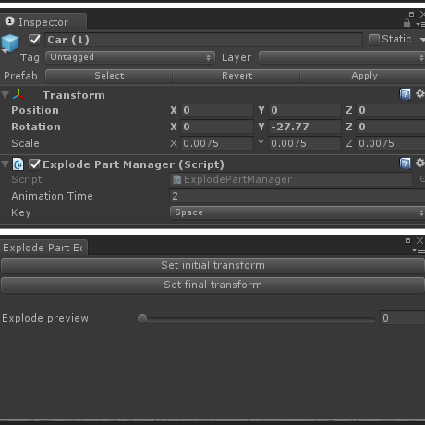Image resolution: width=425 pixels, height=425 pixels.
Task: Switch to the Inspector tab
Action: pos(43,21)
